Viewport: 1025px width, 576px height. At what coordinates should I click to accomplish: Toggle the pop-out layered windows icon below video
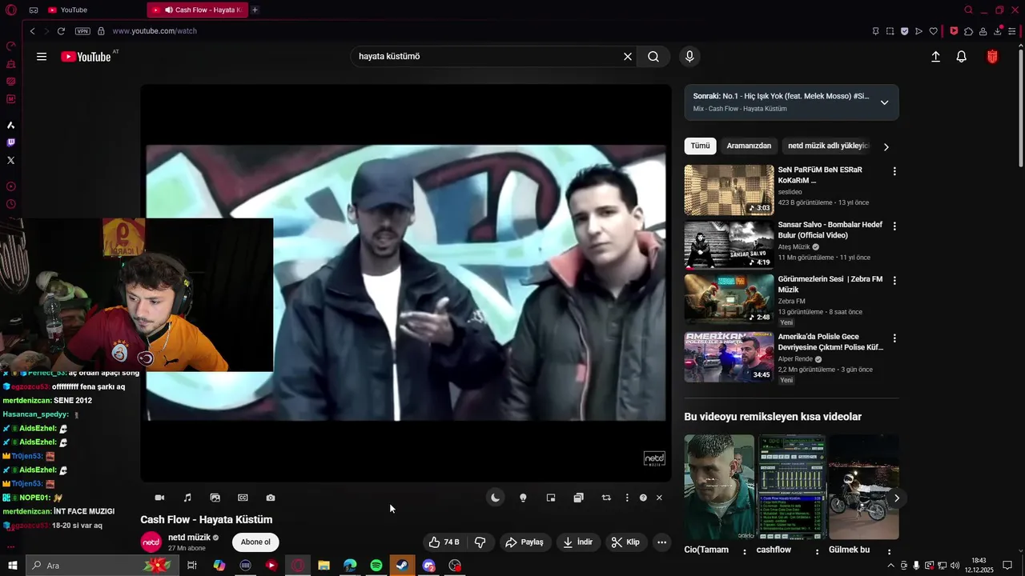pos(578,498)
